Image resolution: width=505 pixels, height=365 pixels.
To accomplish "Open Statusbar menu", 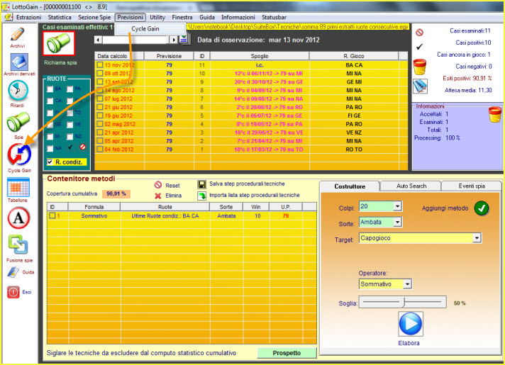I will (x=274, y=18).
